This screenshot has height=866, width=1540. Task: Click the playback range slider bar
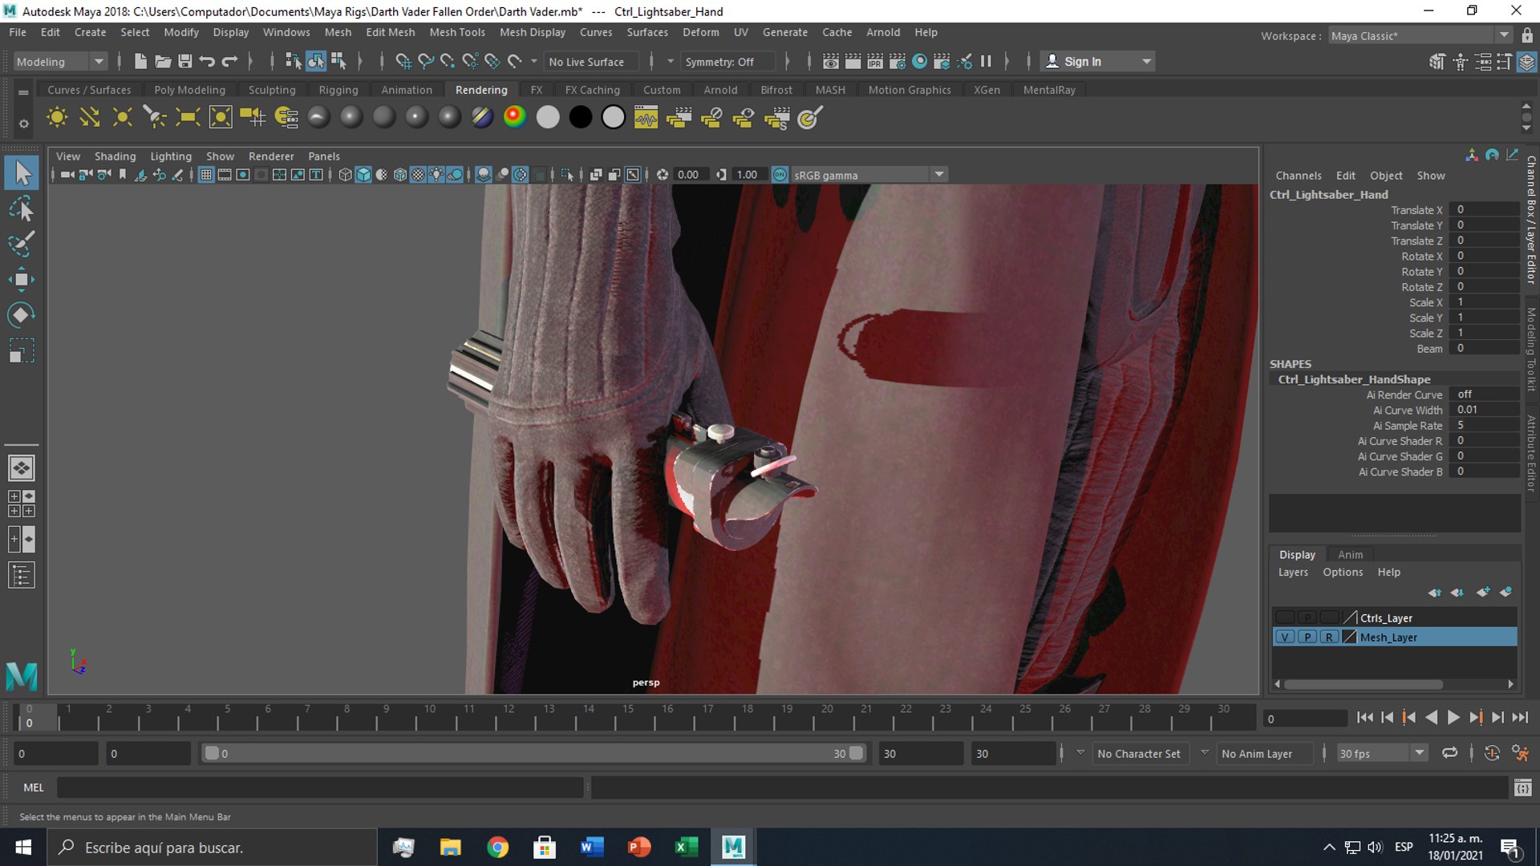(533, 754)
